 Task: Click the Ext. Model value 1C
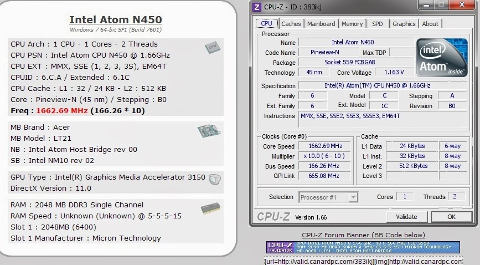tap(384, 106)
